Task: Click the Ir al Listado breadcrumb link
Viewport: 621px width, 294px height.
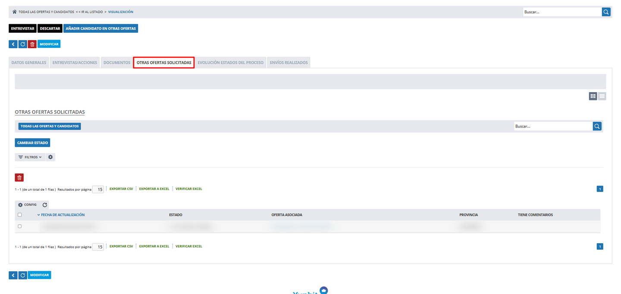Action: [x=91, y=12]
